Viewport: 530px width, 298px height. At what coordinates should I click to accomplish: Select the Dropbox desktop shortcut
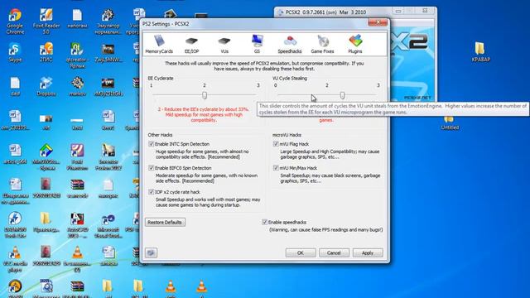point(46,86)
